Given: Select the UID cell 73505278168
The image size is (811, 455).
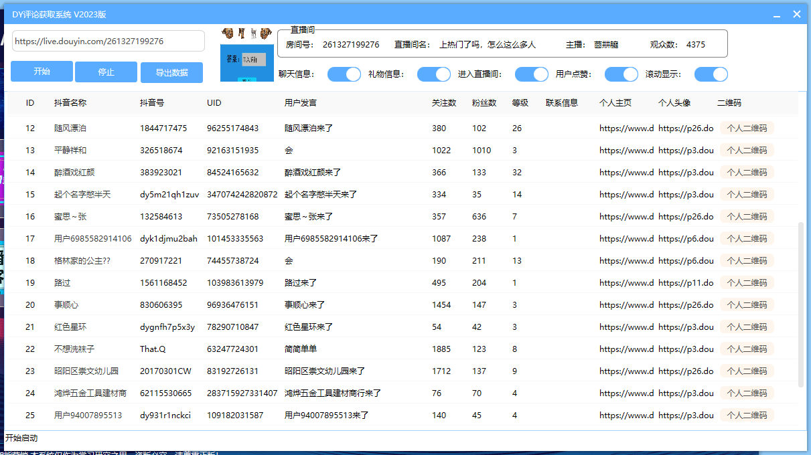Looking at the screenshot, I should (x=232, y=216).
